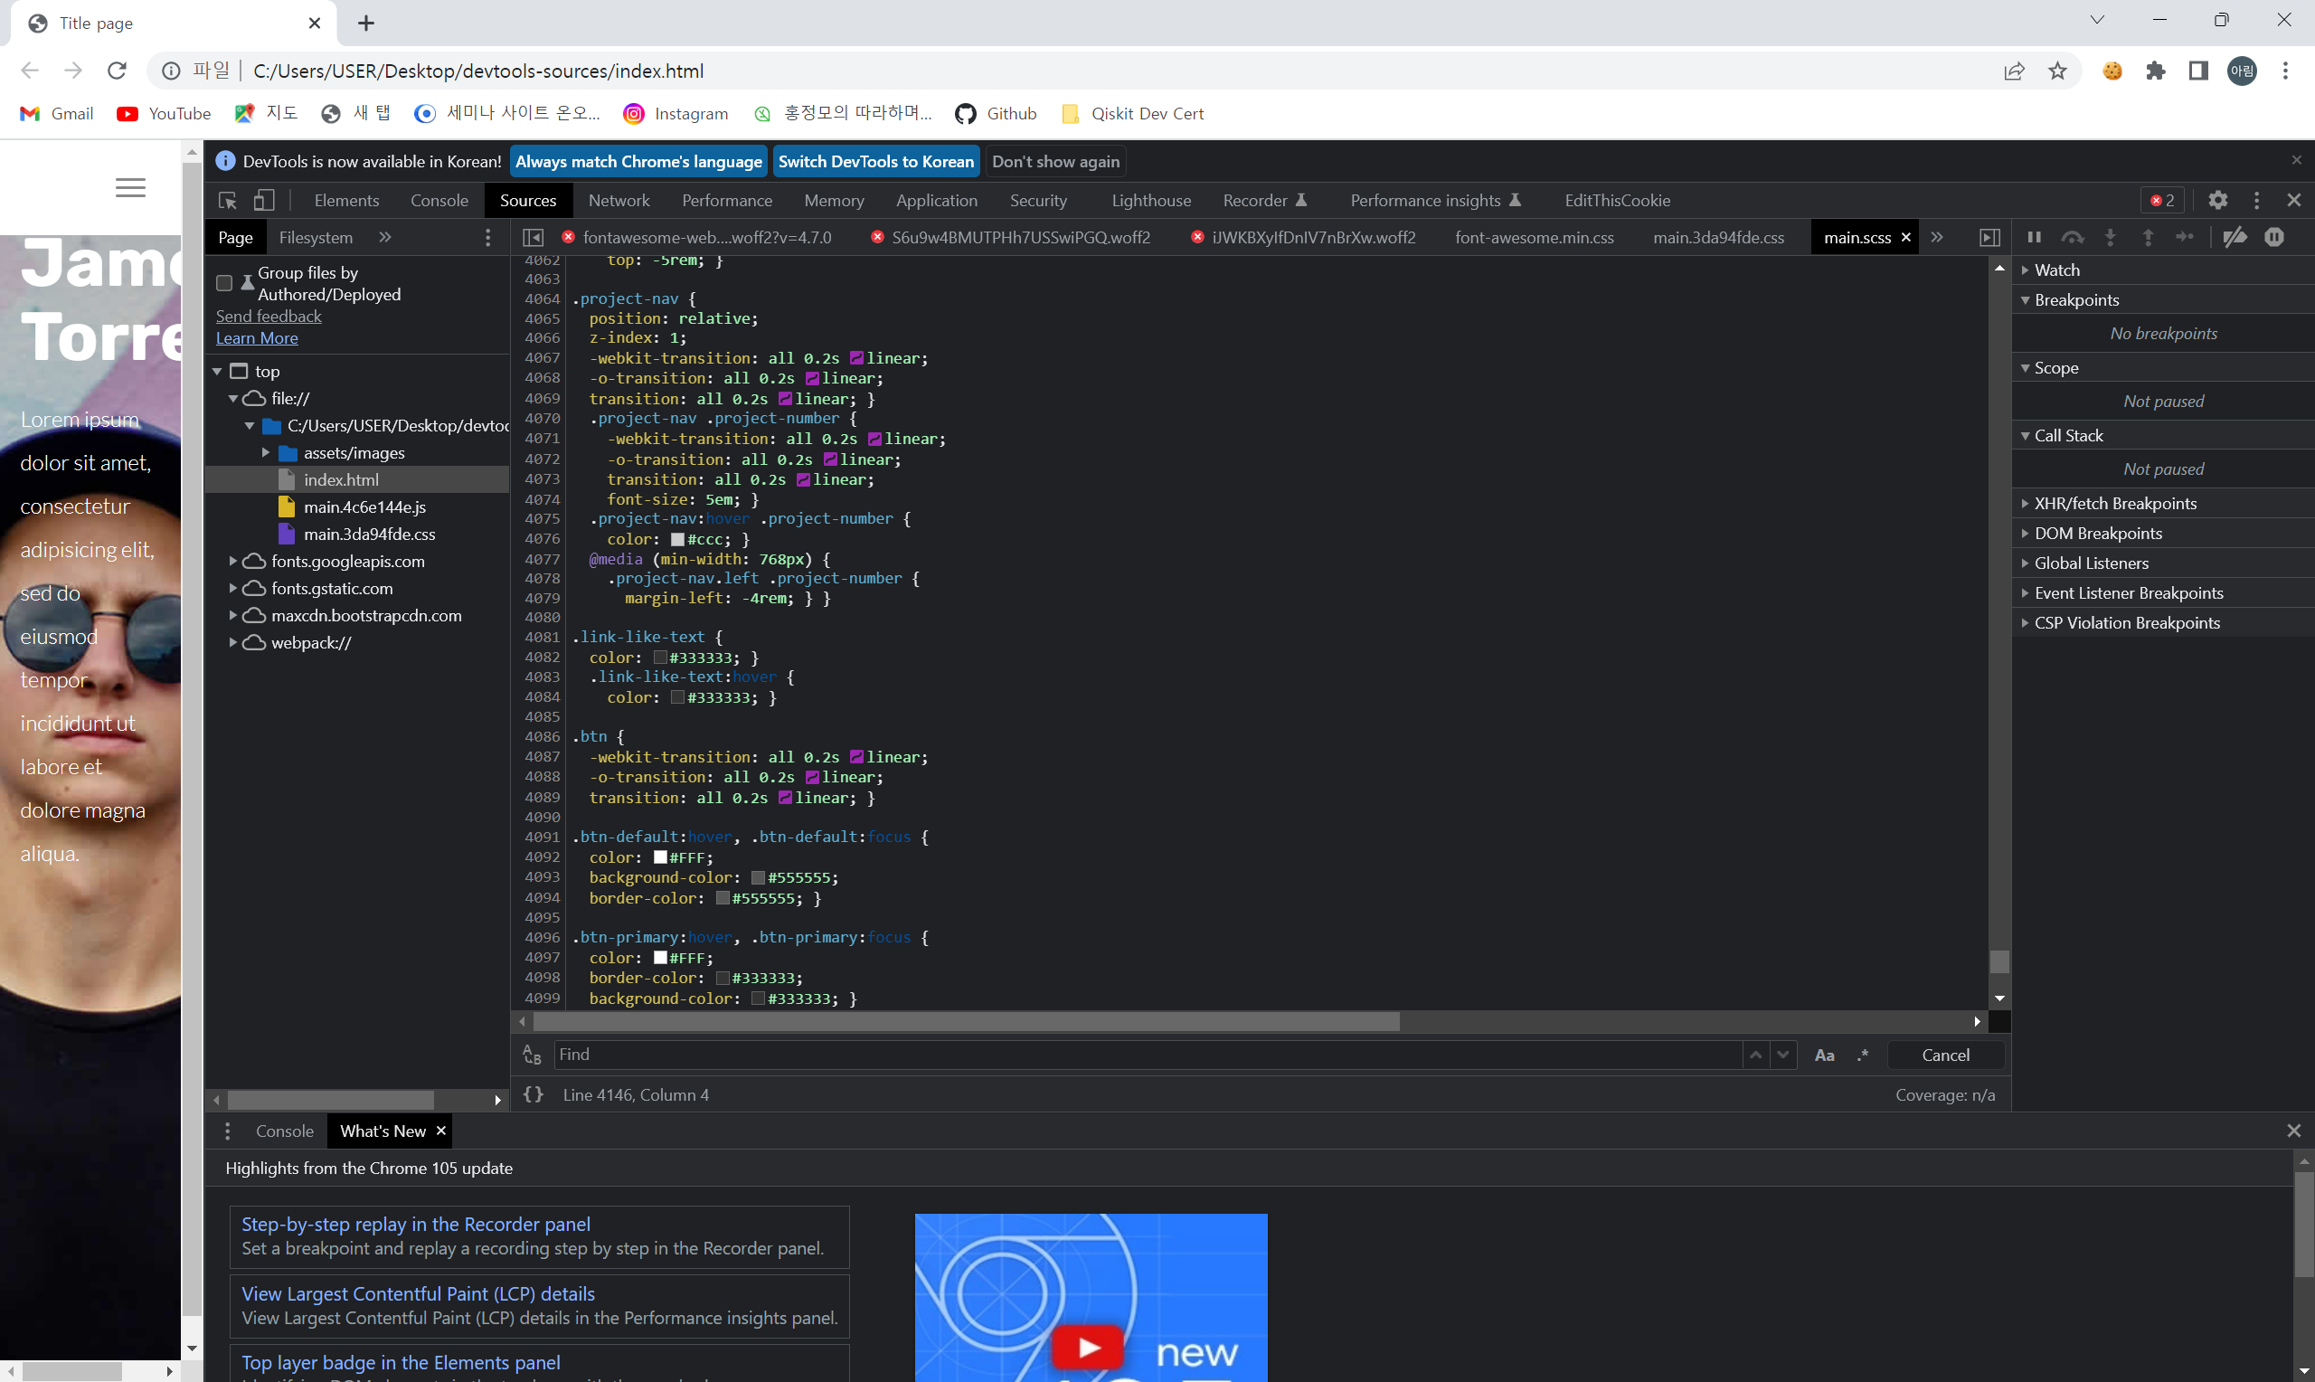Screen dimensions: 2315x1382
Task: Share this page icon in address bar
Action: [2015, 71]
